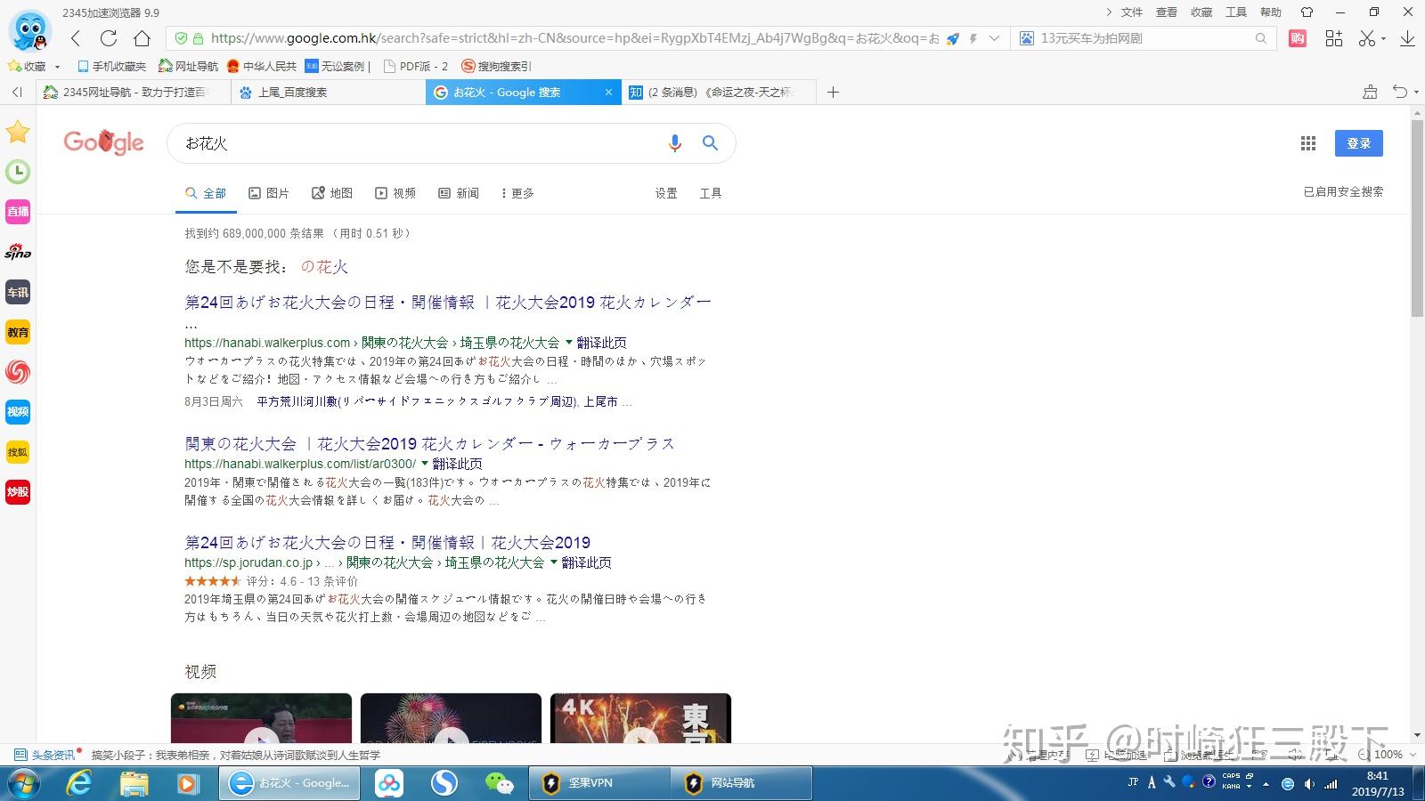The height and width of the screenshot is (801, 1425).
Task: Open the Sina sidebar icon
Action: click(x=18, y=252)
